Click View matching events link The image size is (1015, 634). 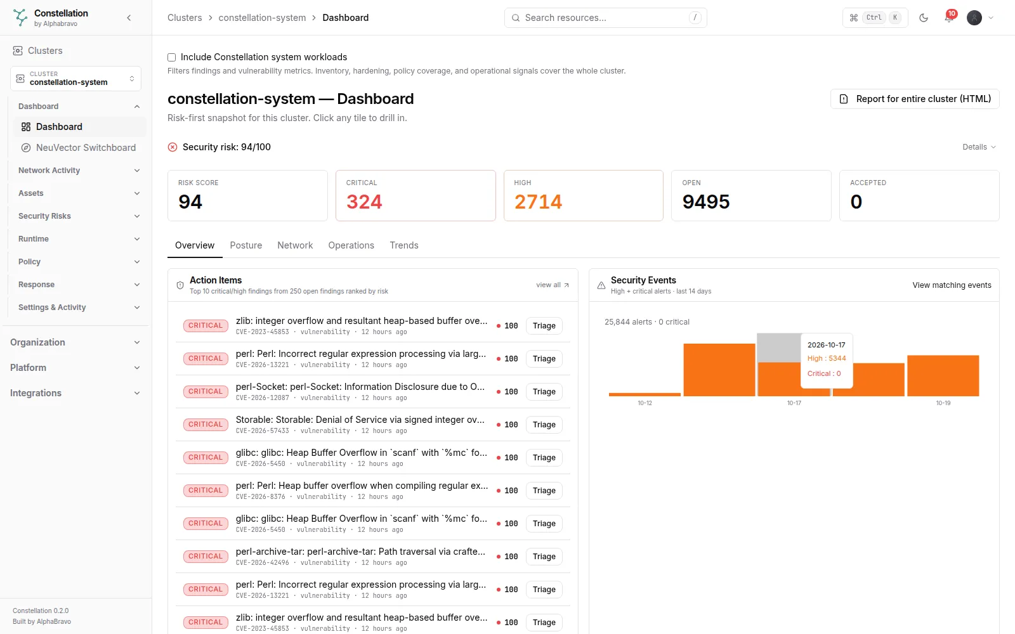point(952,285)
